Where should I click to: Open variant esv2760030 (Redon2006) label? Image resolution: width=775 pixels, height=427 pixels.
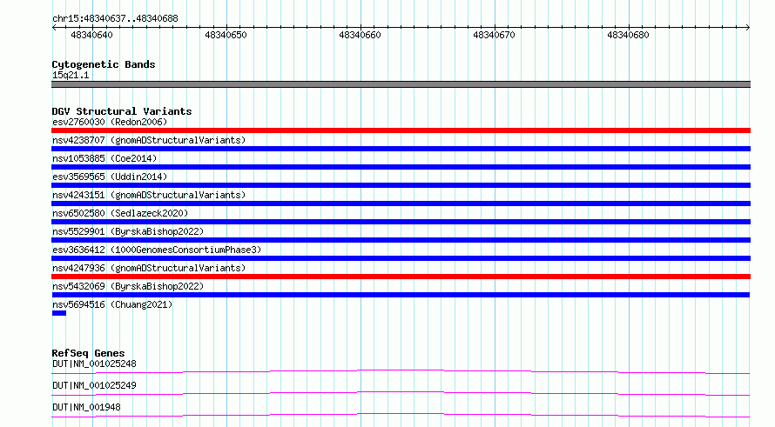[110, 122]
